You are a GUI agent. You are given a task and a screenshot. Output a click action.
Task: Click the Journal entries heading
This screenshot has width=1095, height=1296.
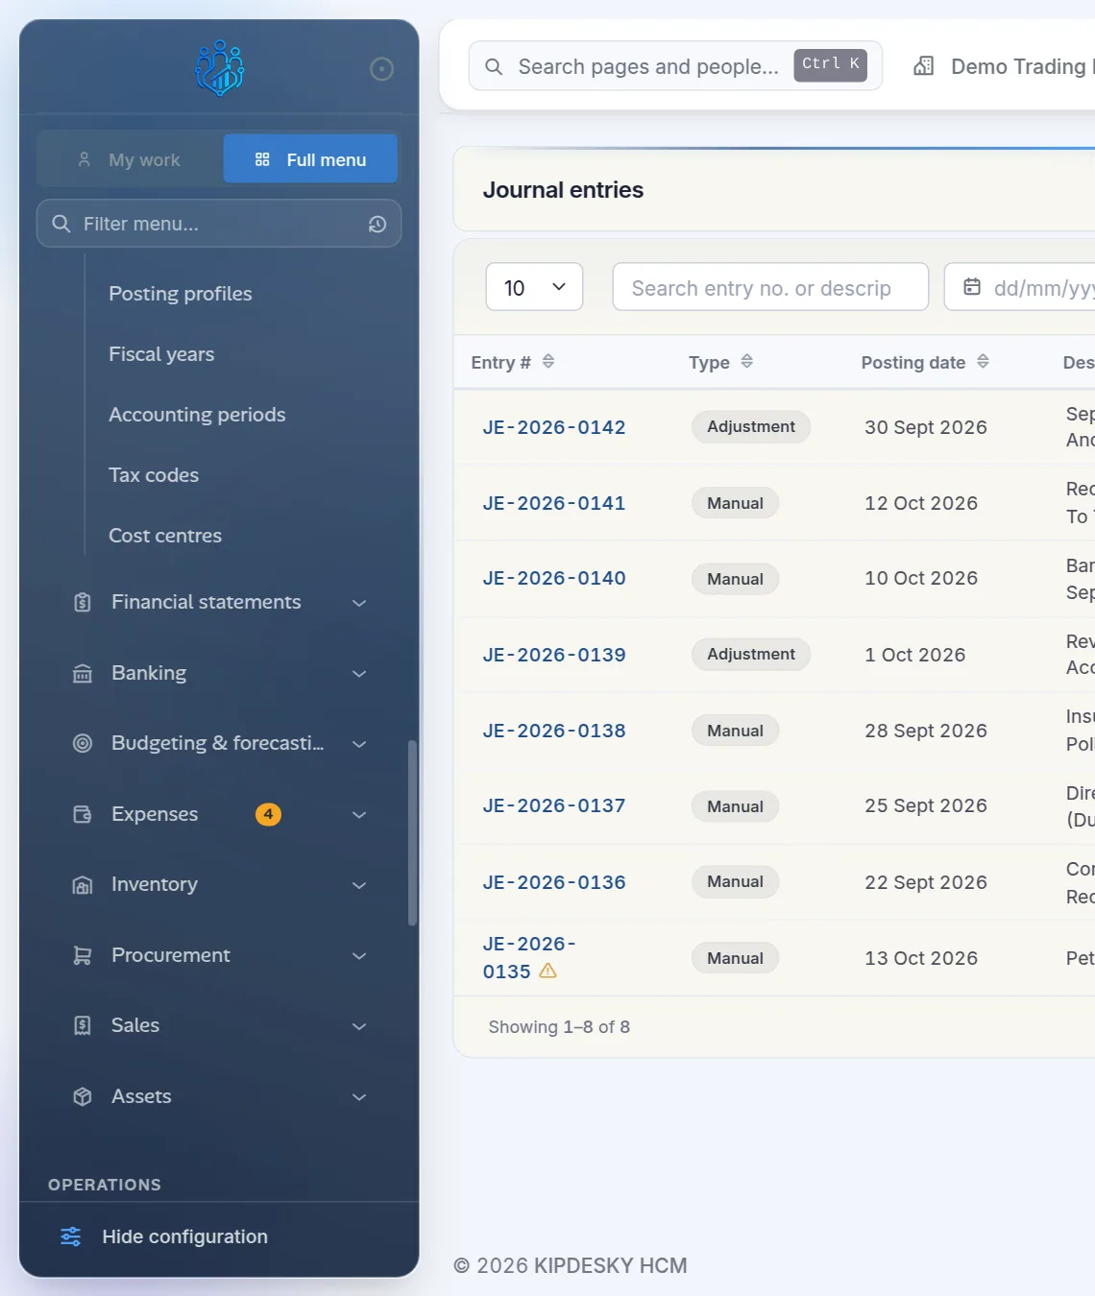(563, 190)
